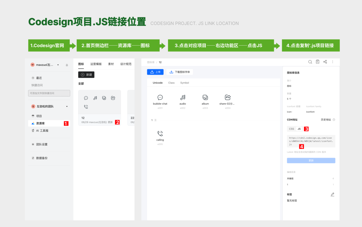Image resolution: width=362 pixels, height=227 pixels.
Task: Expand the 左劲松的团队 team dropdown
Action: 67,106
